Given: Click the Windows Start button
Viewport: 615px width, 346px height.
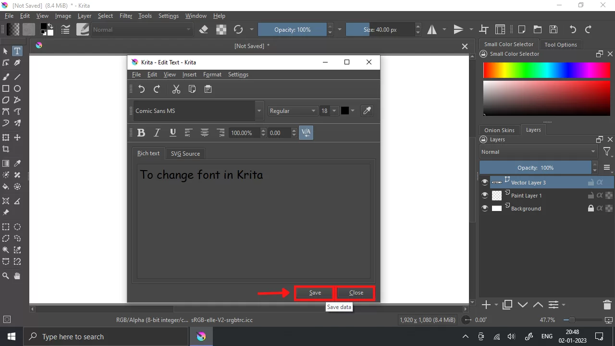Looking at the screenshot, I should click(x=11, y=336).
